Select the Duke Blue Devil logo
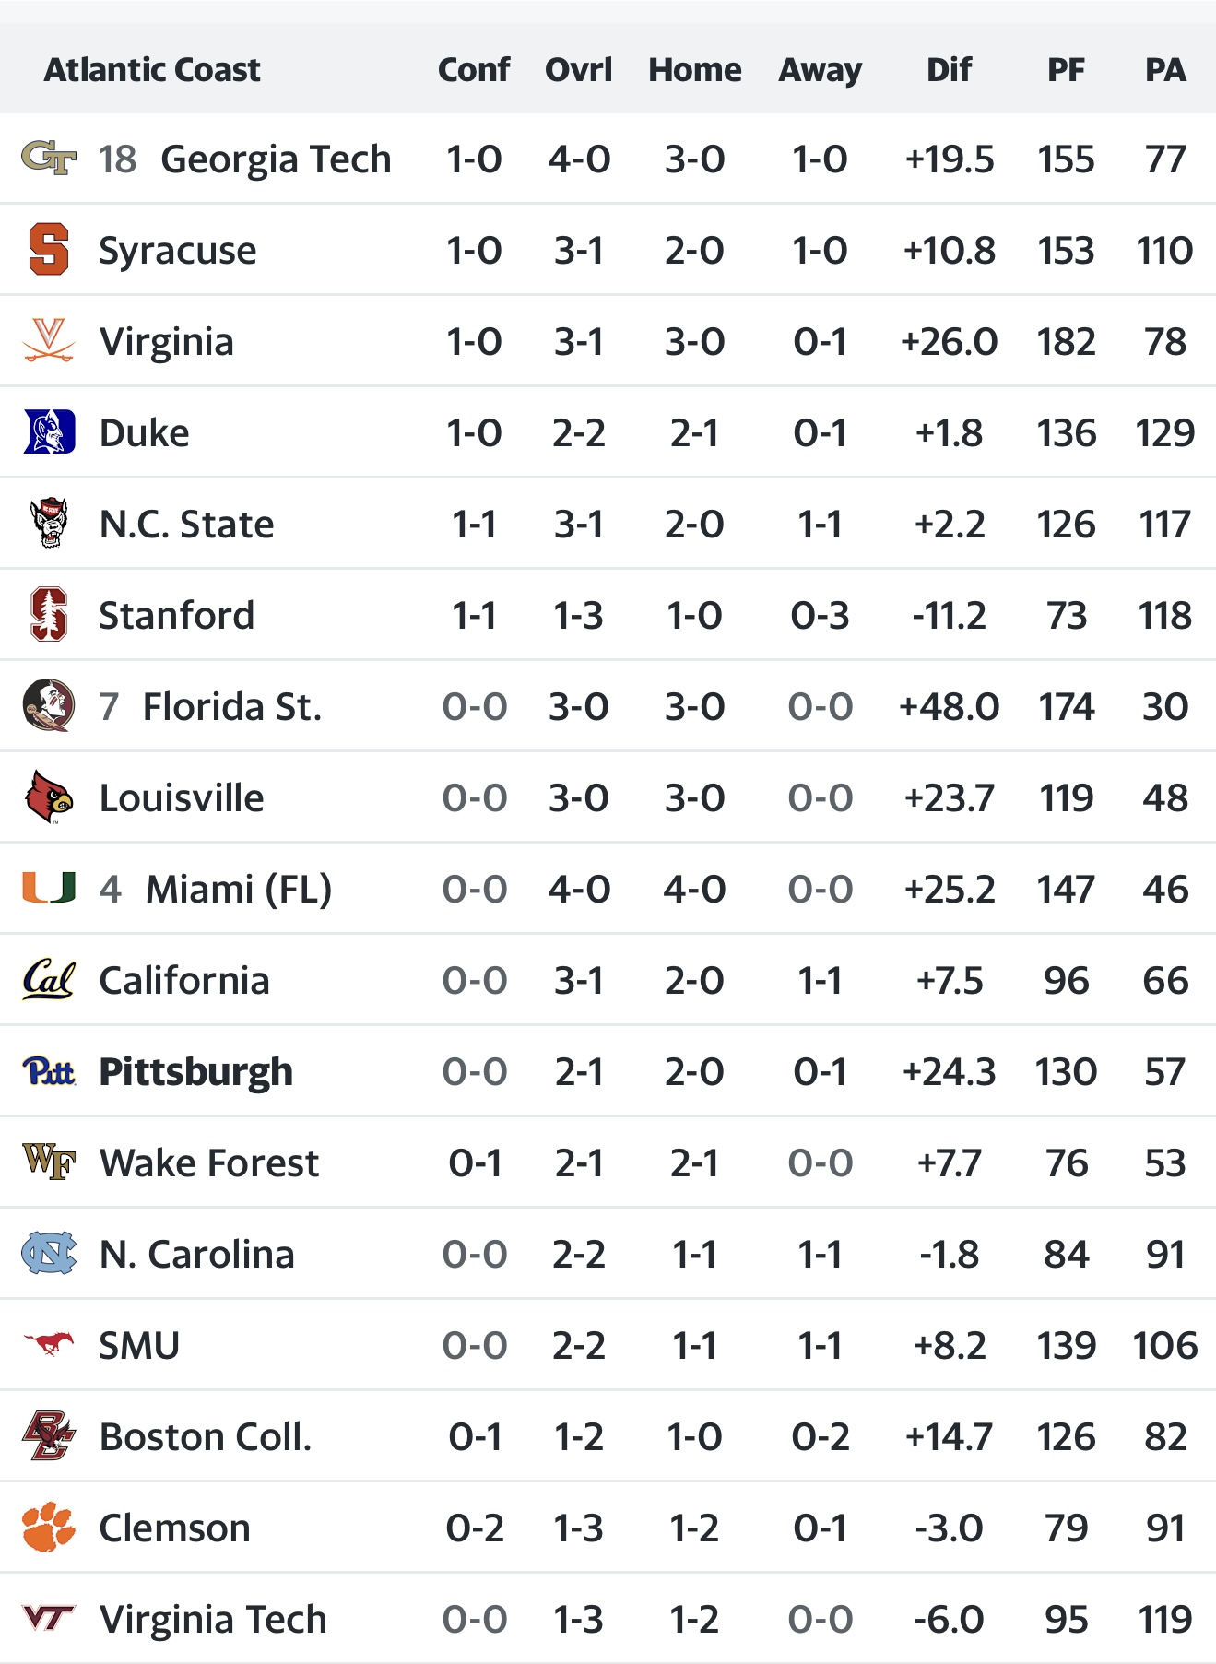The width and height of the screenshot is (1216, 1664). [49, 432]
